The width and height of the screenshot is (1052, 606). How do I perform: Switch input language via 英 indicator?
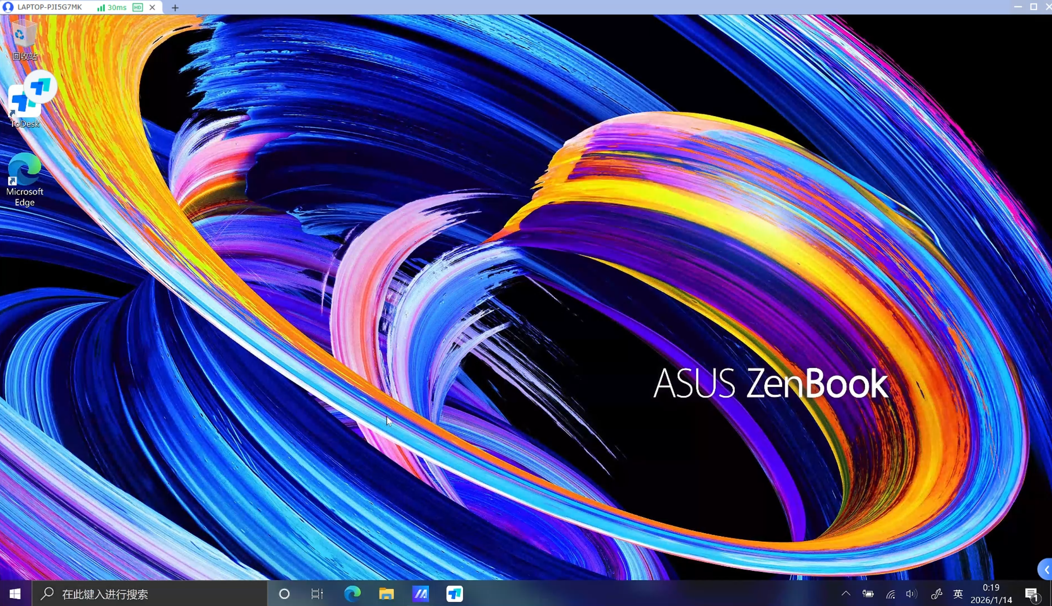958,594
